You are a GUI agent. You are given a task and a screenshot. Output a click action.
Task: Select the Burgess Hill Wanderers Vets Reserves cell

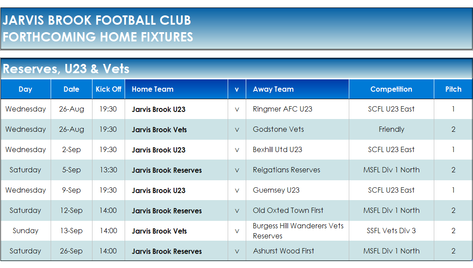point(297,231)
